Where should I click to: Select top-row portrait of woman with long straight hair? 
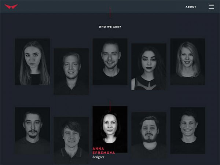pos(33,62)
